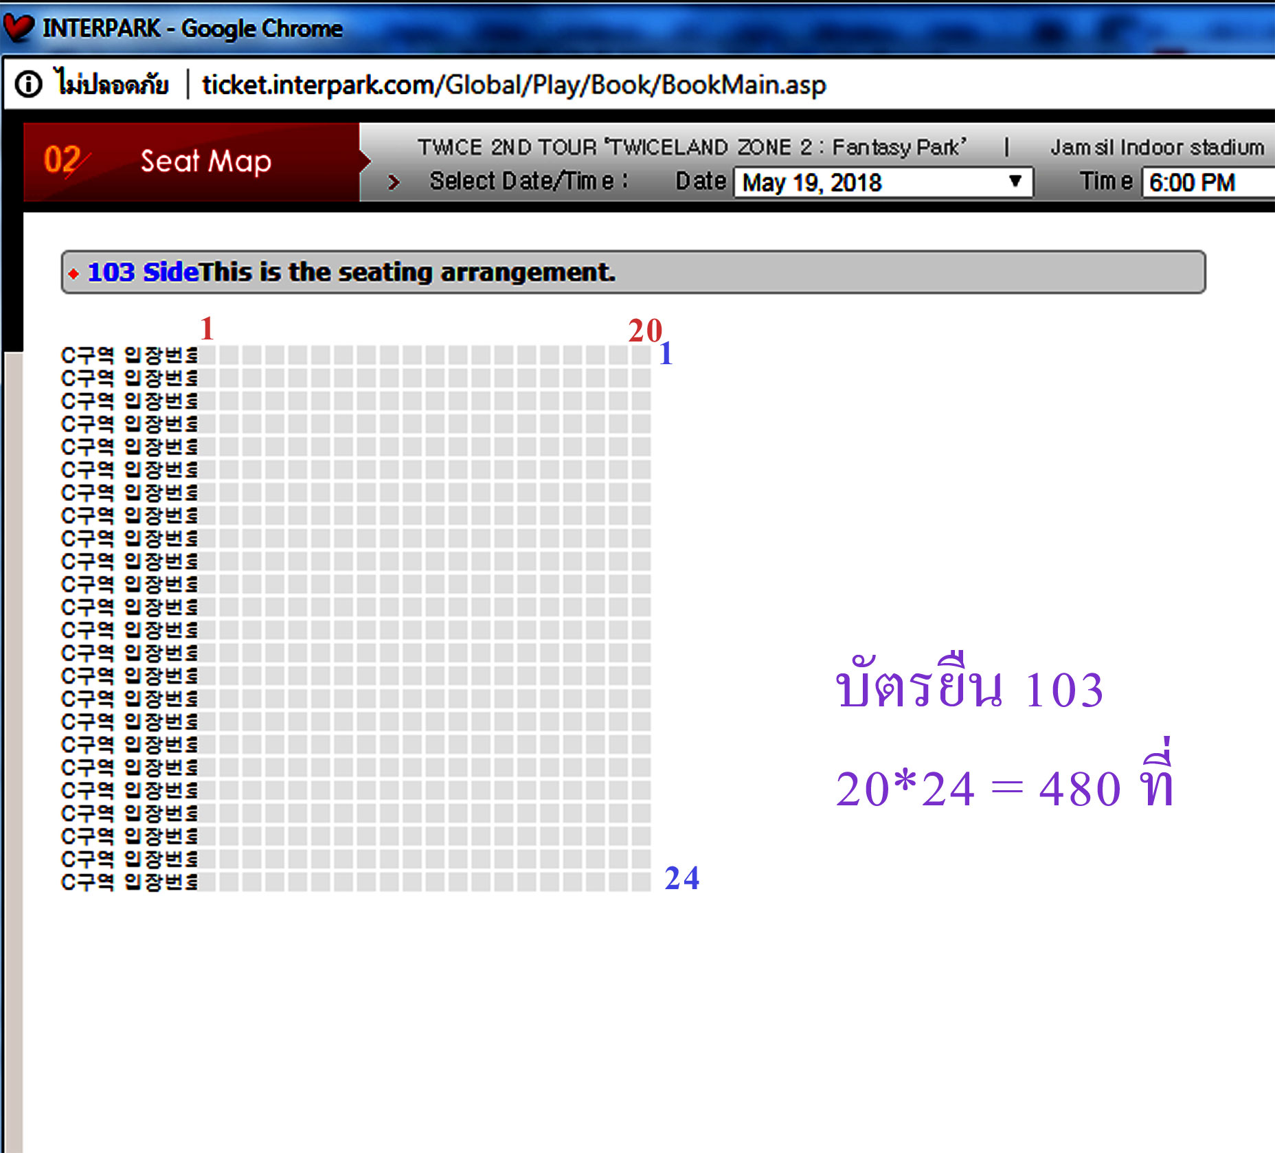Click the Interpark heart icon in title bar
Image resolution: width=1275 pixels, height=1153 pixels.
19,27
